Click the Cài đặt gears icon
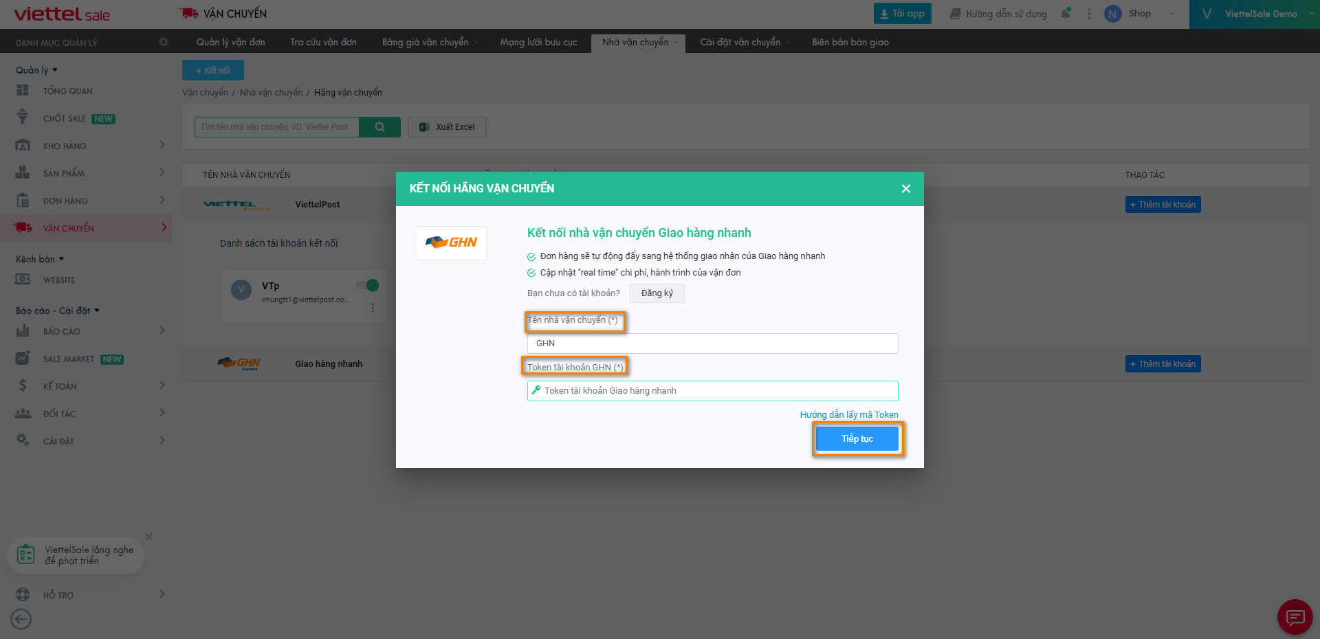The width and height of the screenshot is (1320, 639). [x=23, y=440]
